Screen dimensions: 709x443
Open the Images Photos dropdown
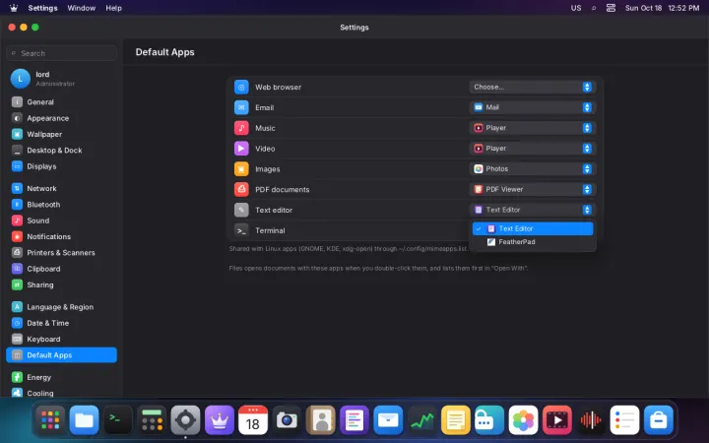[x=532, y=168]
